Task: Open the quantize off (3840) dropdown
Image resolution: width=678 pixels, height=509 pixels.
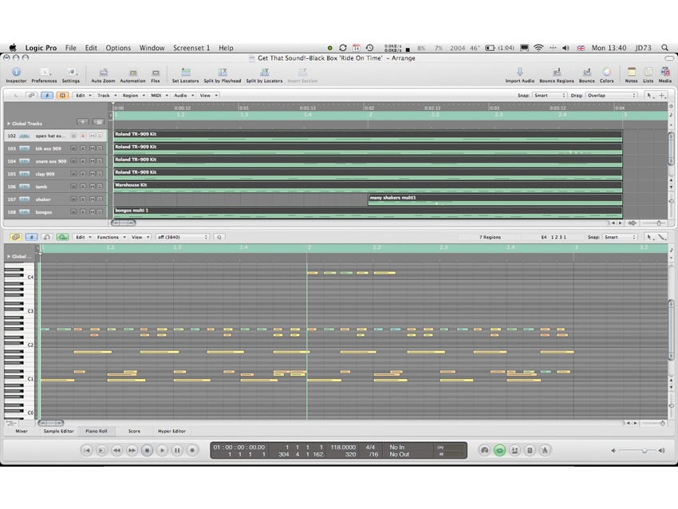Action: point(183,237)
